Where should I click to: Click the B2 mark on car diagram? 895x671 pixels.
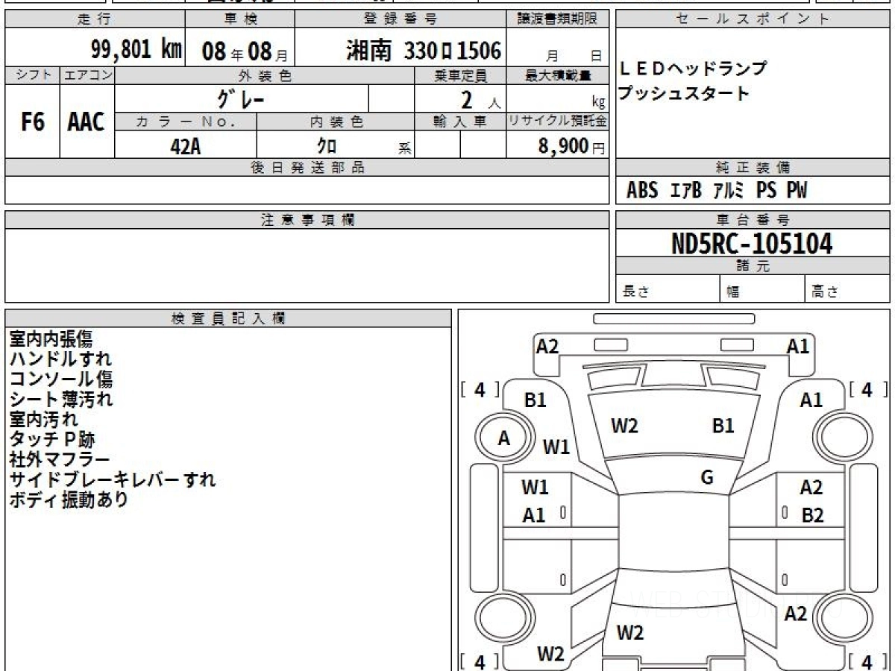pos(812,515)
